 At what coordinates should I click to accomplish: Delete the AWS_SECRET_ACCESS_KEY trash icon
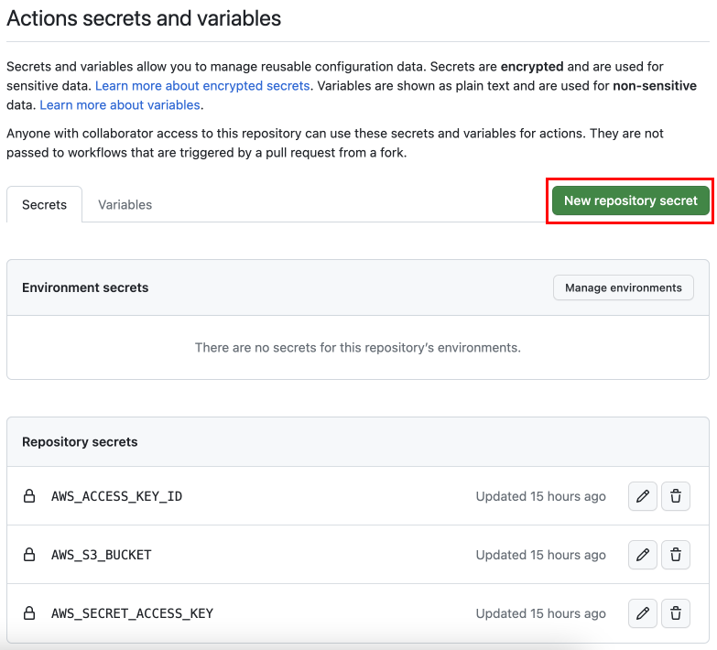[x=676, y=613]
